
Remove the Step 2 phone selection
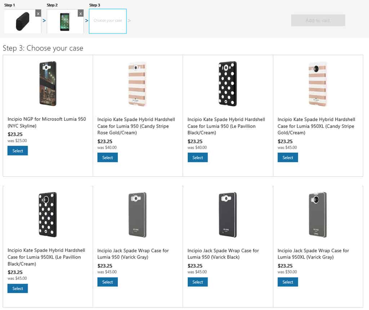81,13
